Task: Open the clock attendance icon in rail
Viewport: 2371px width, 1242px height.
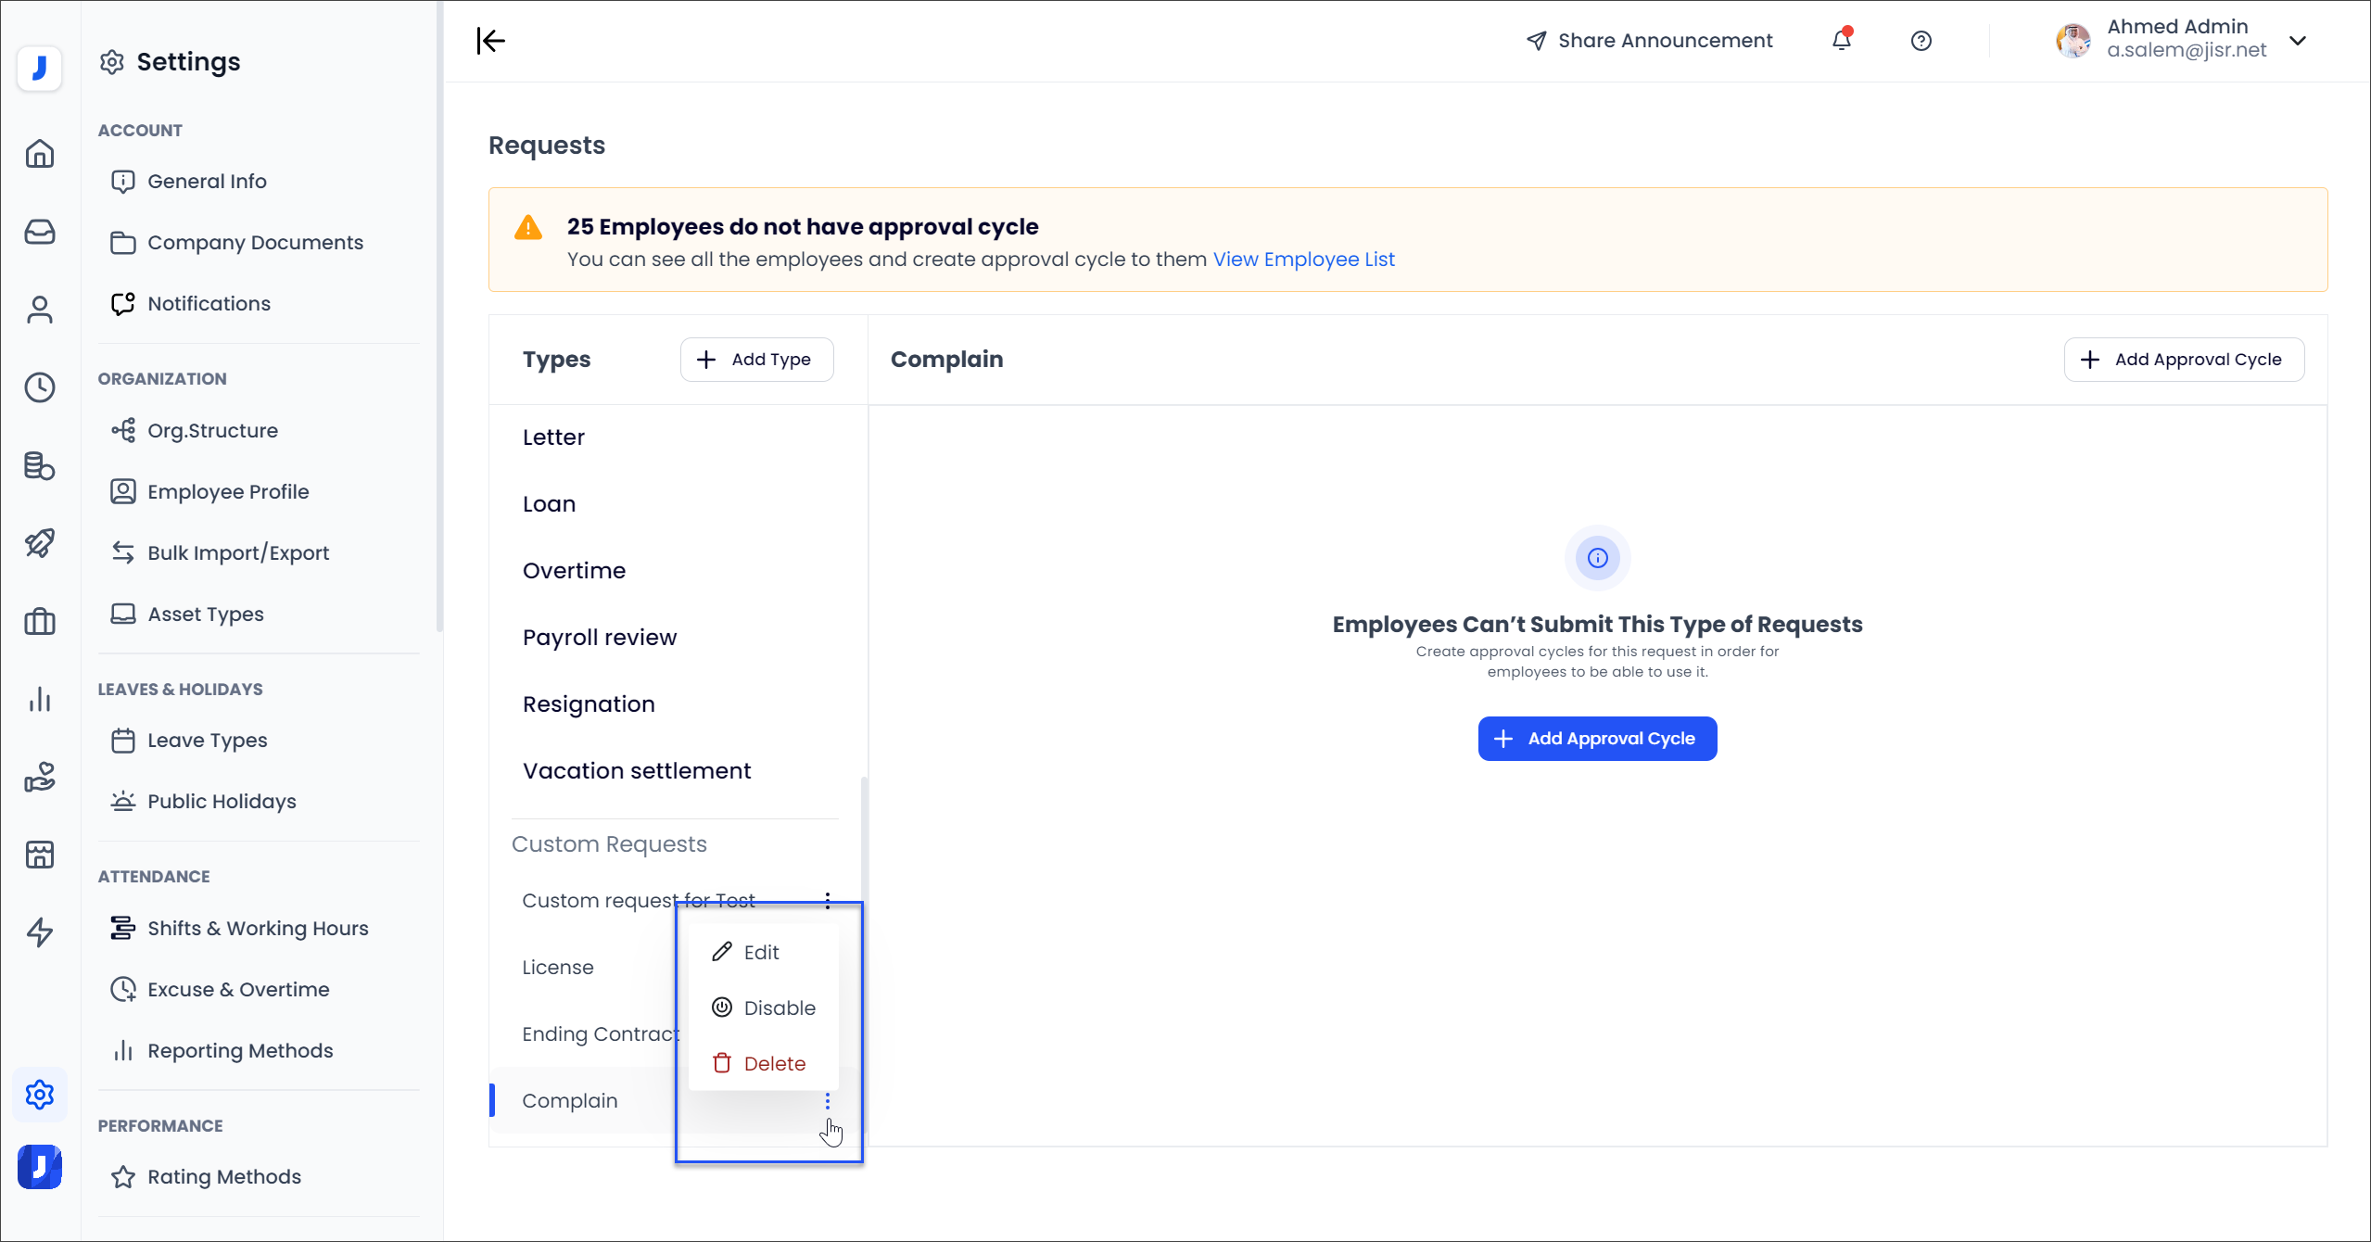Action: [x=40, y=387]
